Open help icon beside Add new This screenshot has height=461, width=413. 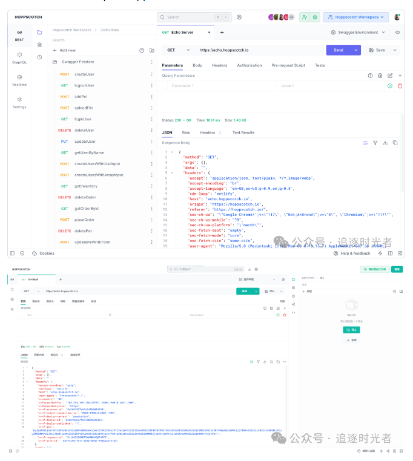142,50
